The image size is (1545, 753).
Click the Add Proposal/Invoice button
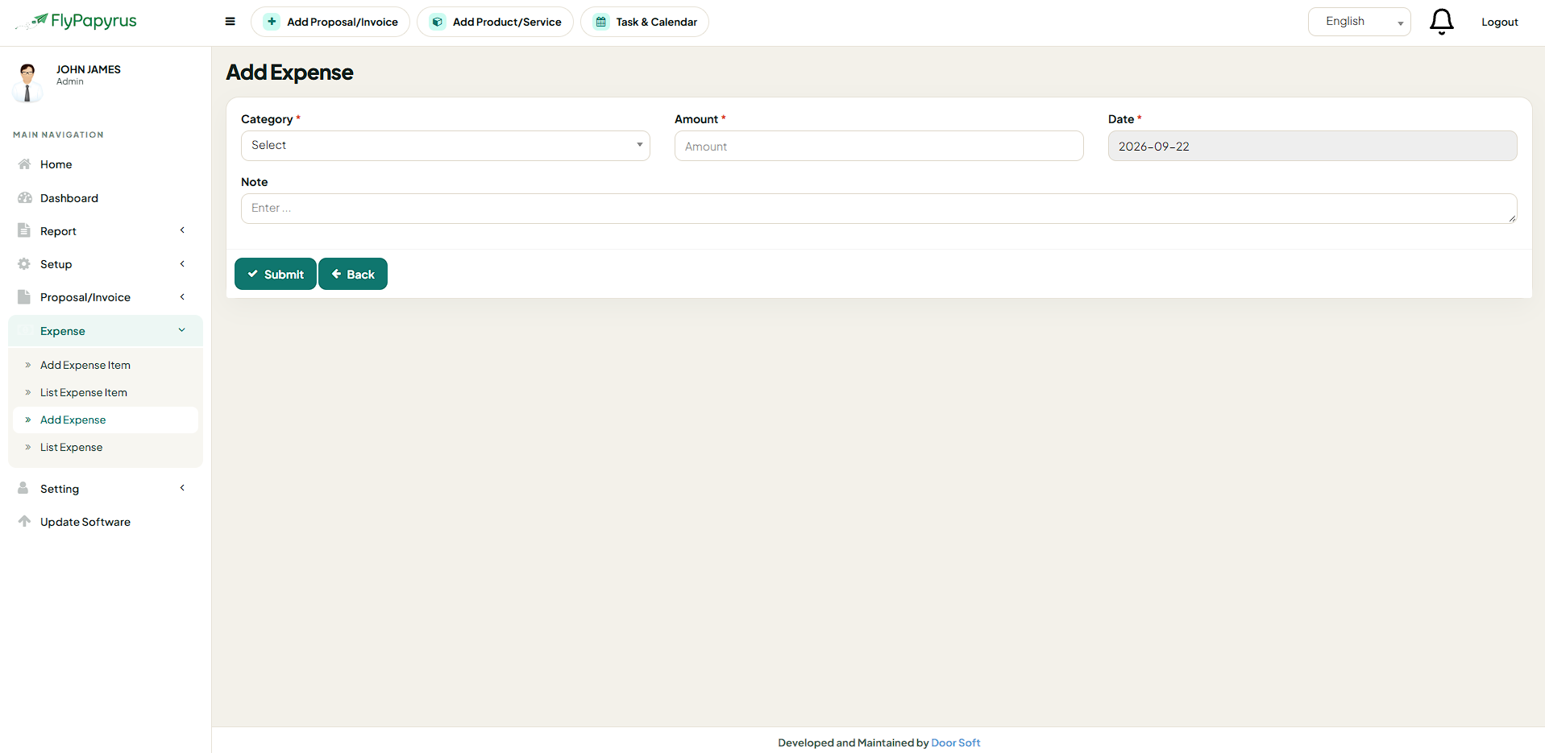tap(330, 22)
